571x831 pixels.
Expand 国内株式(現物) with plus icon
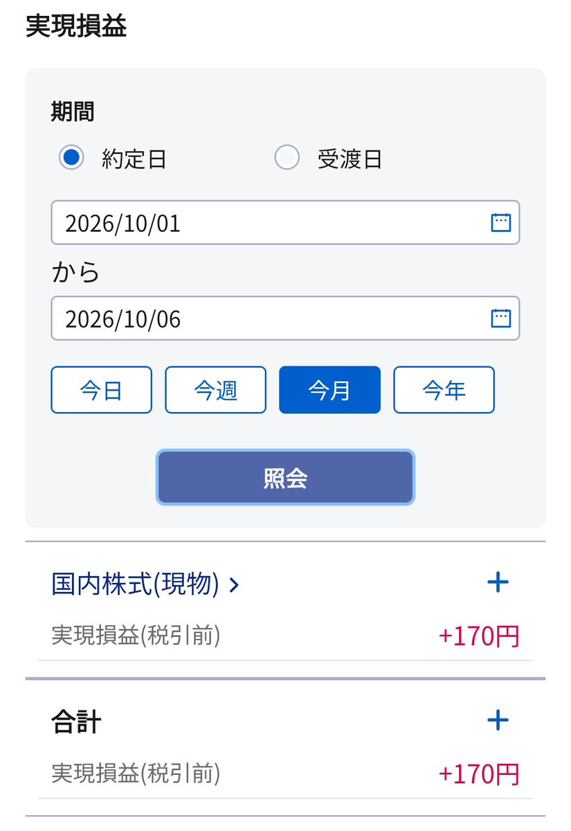click(498, 582)
